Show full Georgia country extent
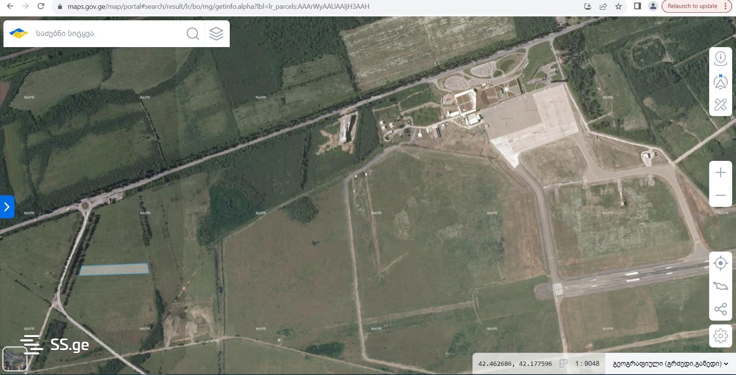Screen dimensions: 736x375 tap(721, 286)
